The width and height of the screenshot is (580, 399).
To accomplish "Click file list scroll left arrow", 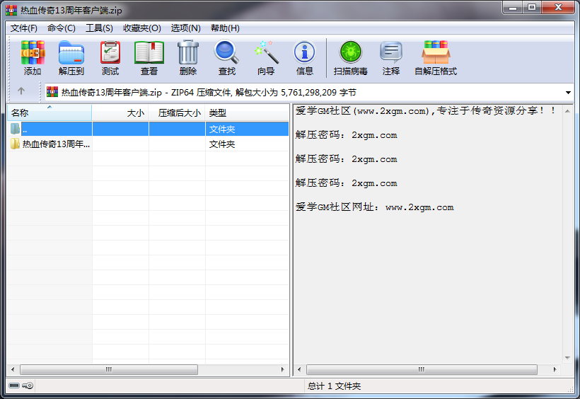I will 13,369.
